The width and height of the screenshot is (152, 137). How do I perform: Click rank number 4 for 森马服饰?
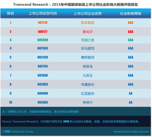pos(10,48)
